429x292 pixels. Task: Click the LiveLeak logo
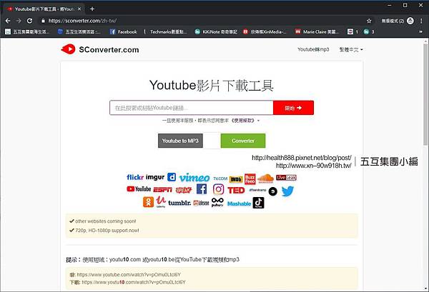pyautogui.click(x=286, y=178)
